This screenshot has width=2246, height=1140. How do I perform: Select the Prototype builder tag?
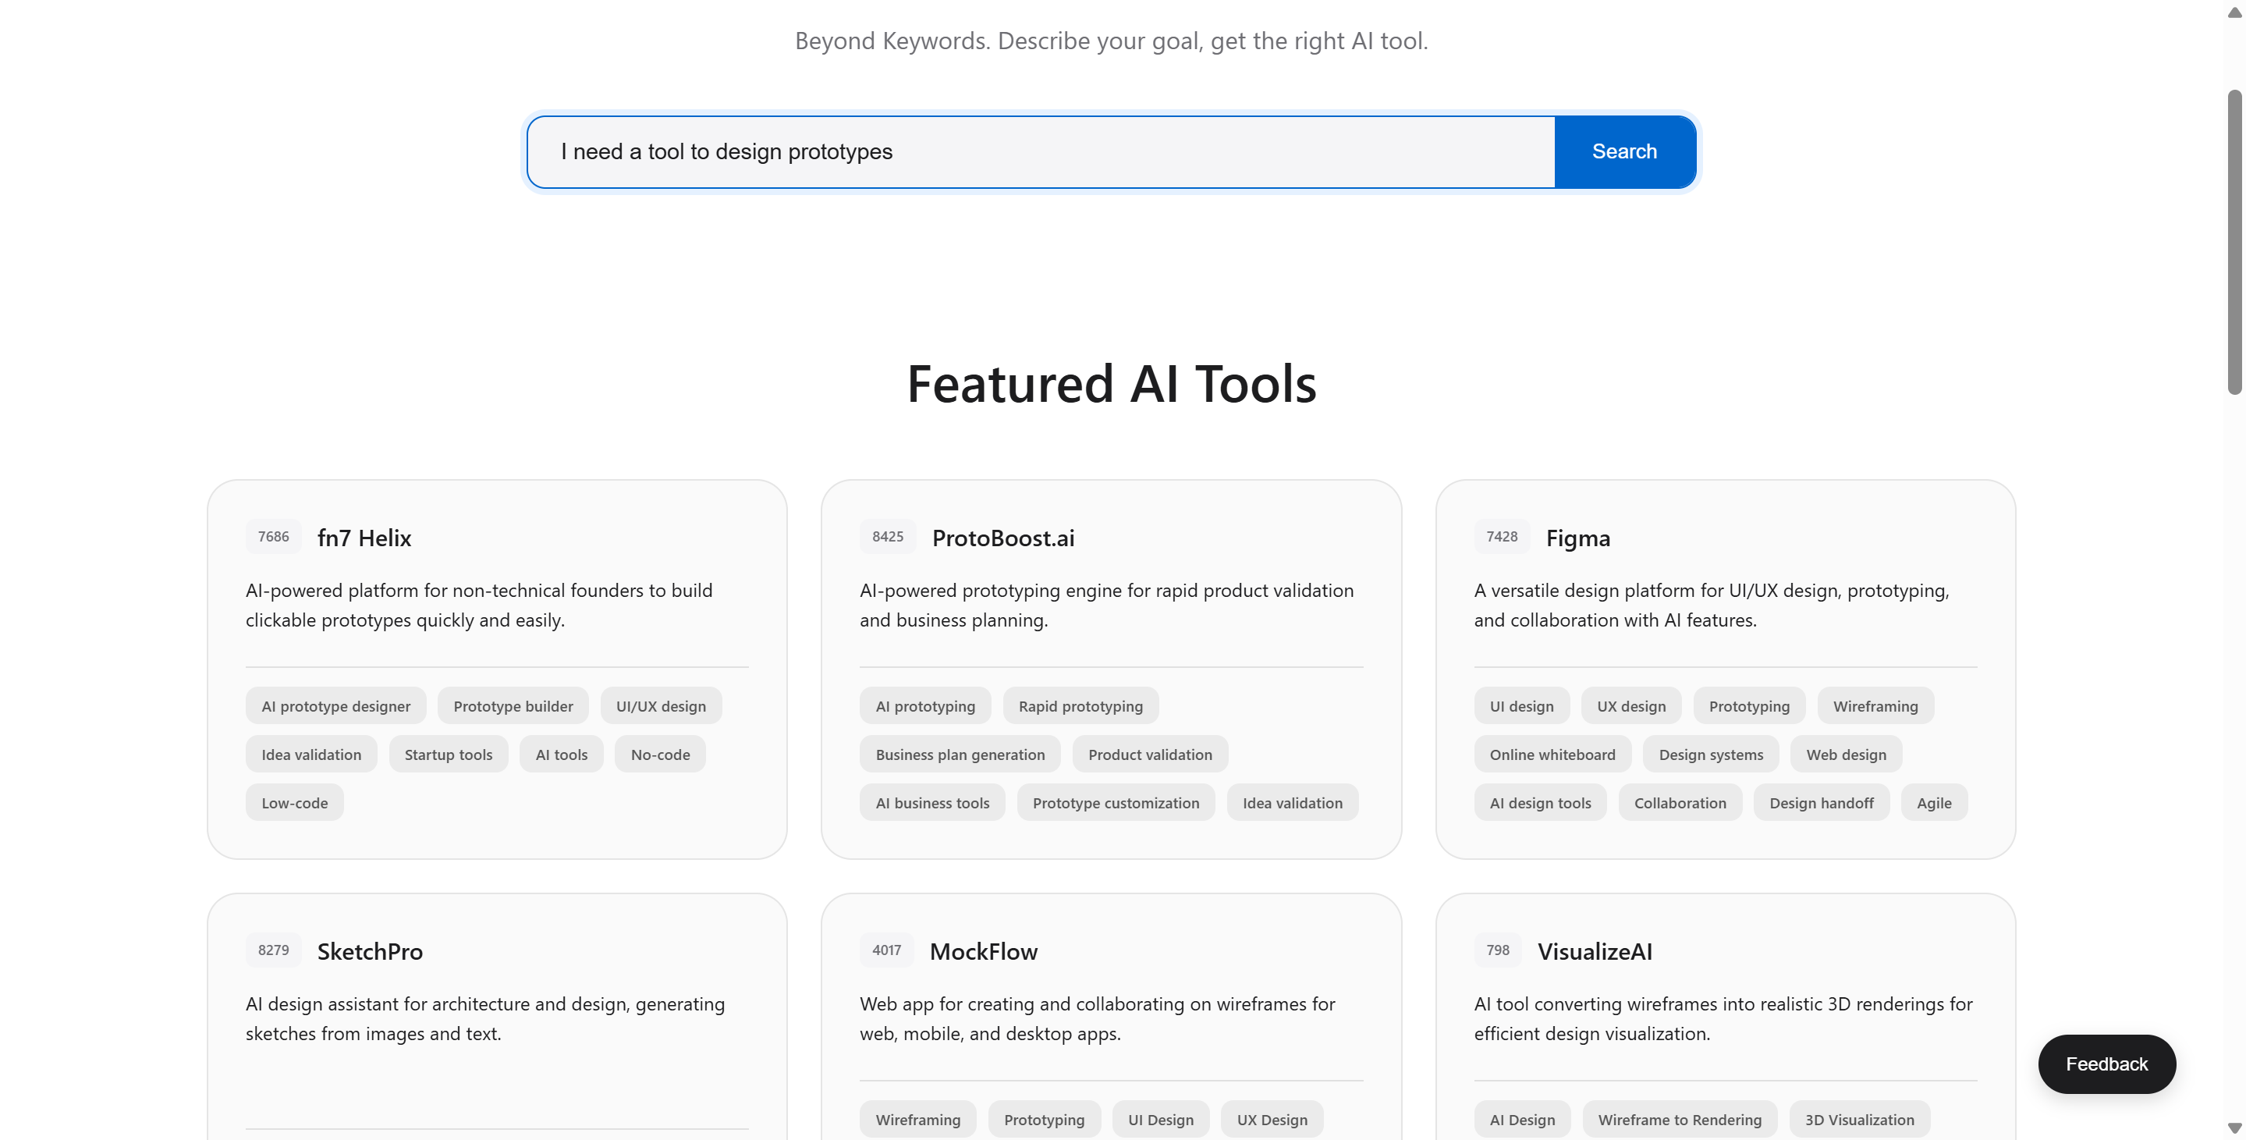(513, 705)
